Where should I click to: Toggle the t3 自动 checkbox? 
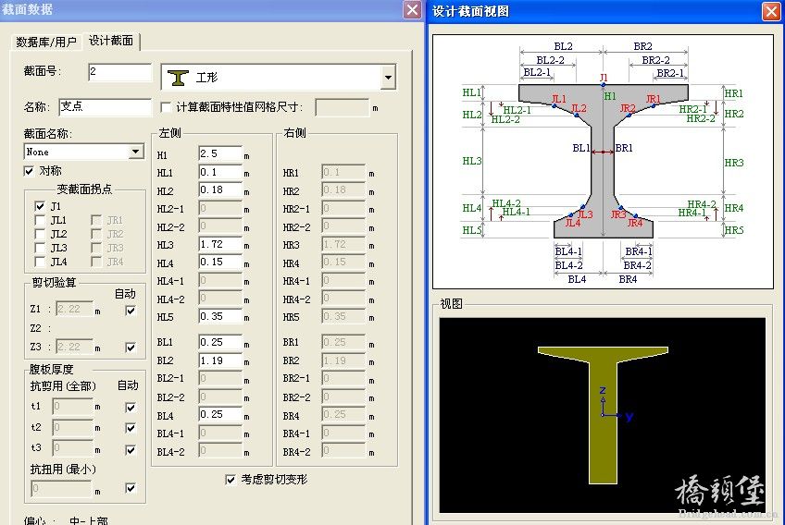pos(131,450)
